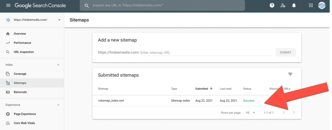
Task: Sort by Submitted column header
Action: (202, 89)
